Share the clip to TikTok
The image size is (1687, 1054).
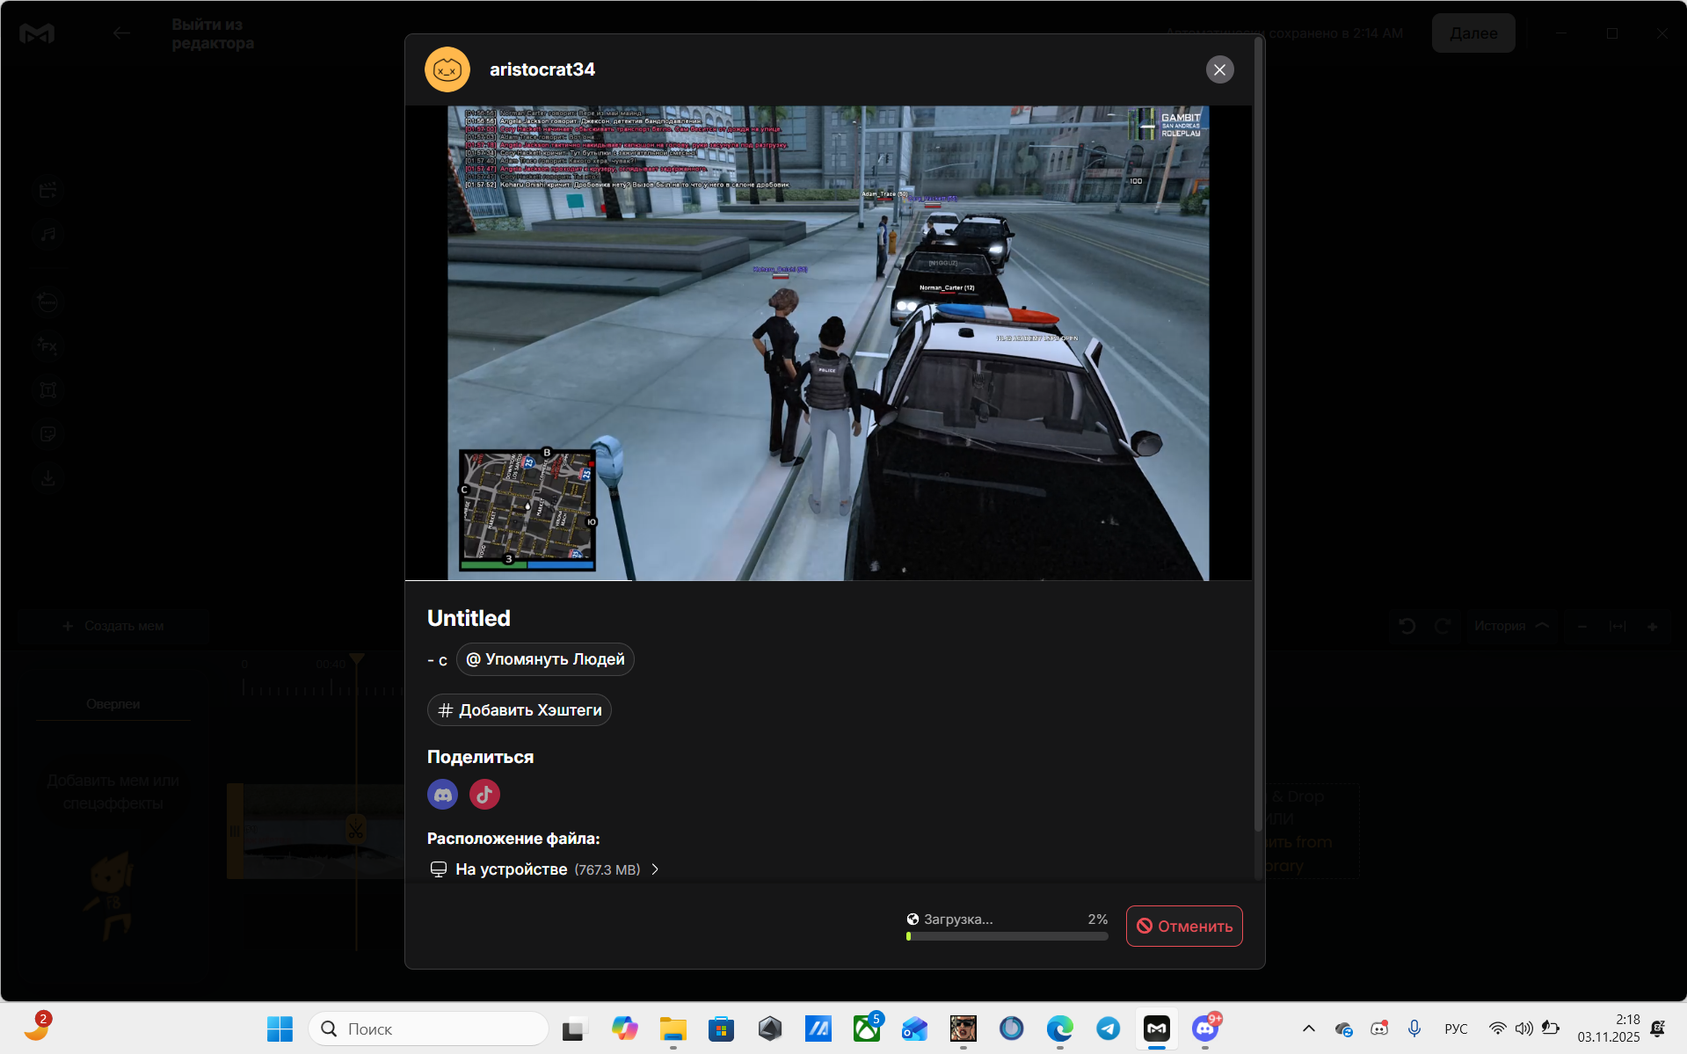point(484,795)
